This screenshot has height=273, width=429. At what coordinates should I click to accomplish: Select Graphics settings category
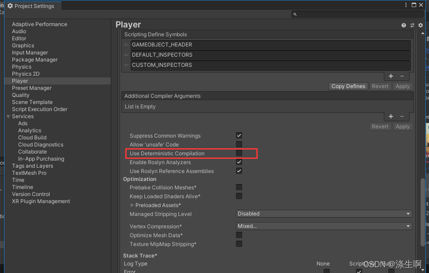click(23, 46)
